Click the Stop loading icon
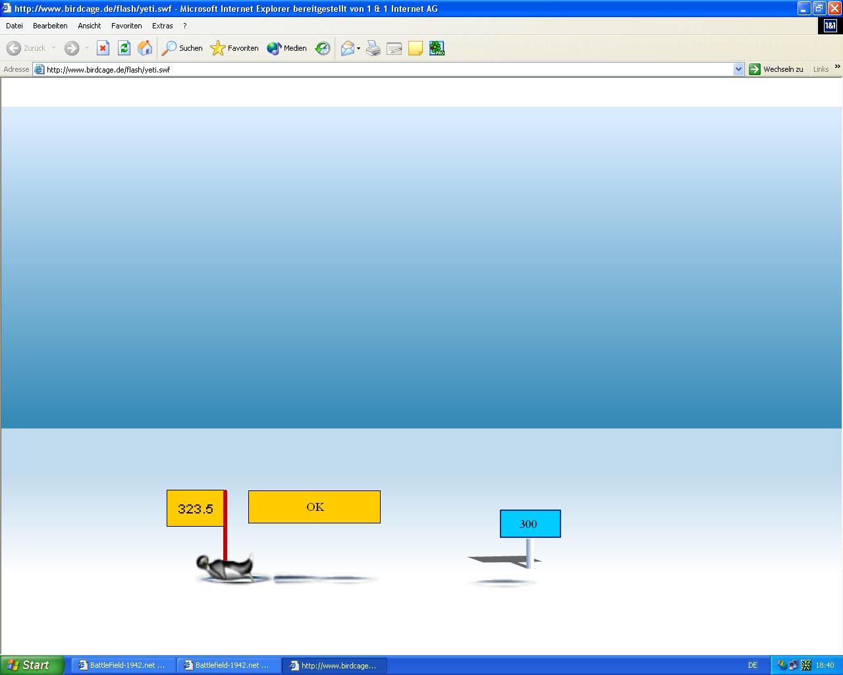This screenshot has width=843, height=675. [103, 48]
